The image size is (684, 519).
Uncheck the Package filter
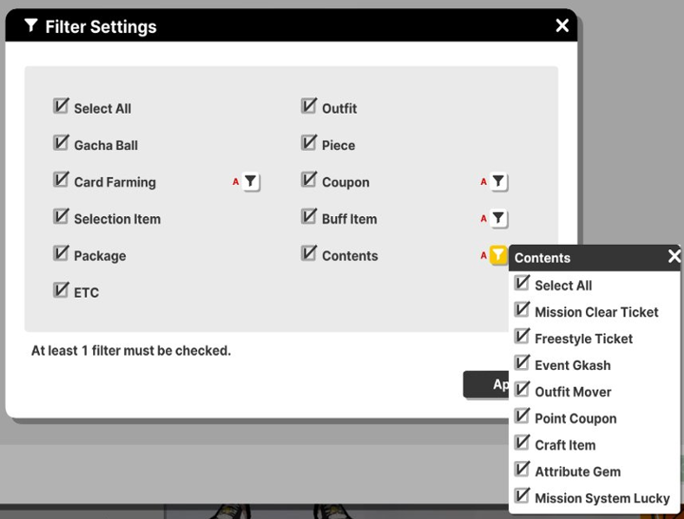61,254
